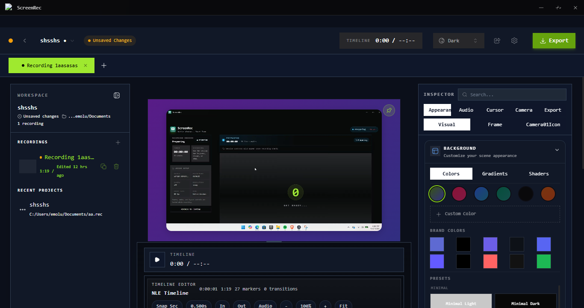This screenshot has height=308, width=584.
Task: Click the Unsaved changes clock label in Workspace
Action: tap(38, 116)
